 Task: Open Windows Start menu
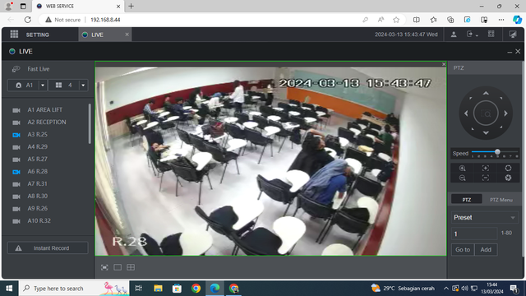tap(9, 289)
